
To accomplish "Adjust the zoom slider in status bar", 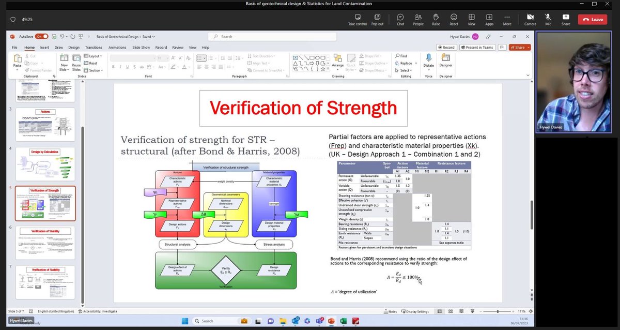I will pos(498,311).
